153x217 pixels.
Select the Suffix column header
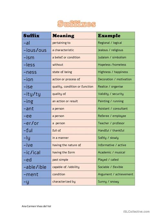click(x=36, y=36)
